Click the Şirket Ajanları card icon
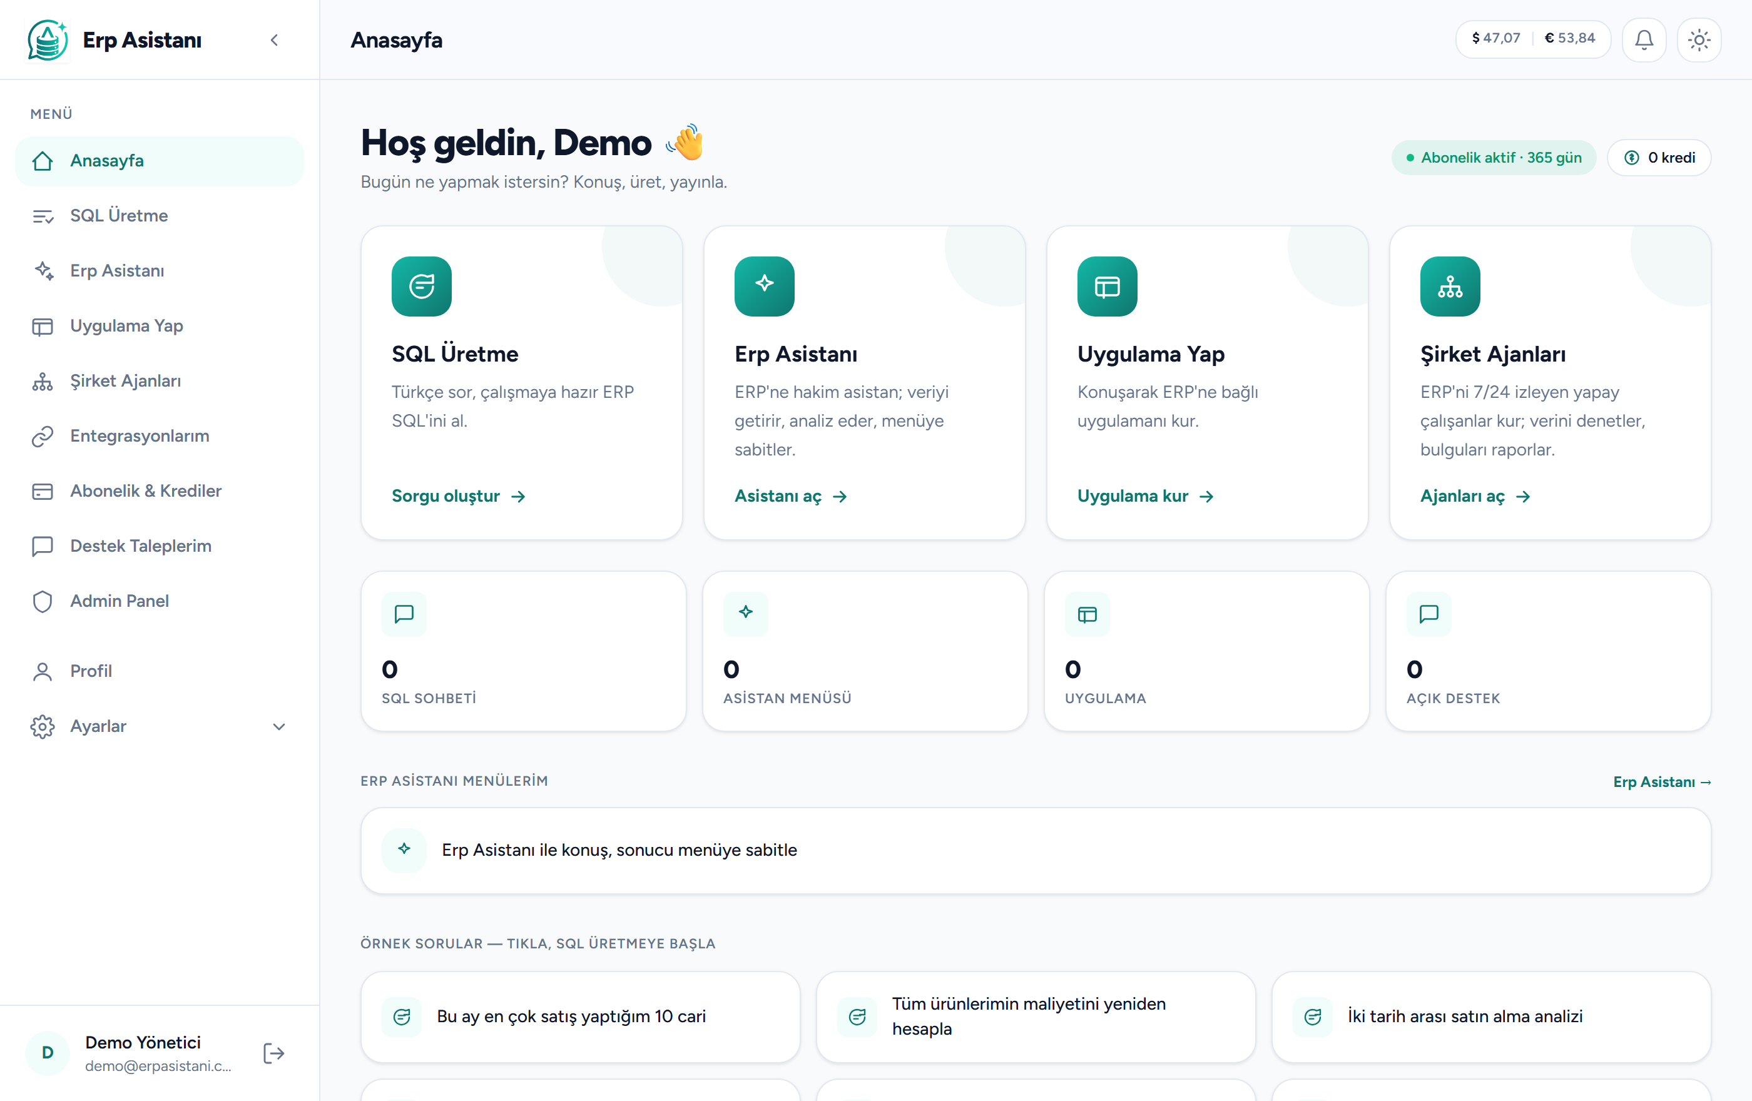 coord(1450,286)
